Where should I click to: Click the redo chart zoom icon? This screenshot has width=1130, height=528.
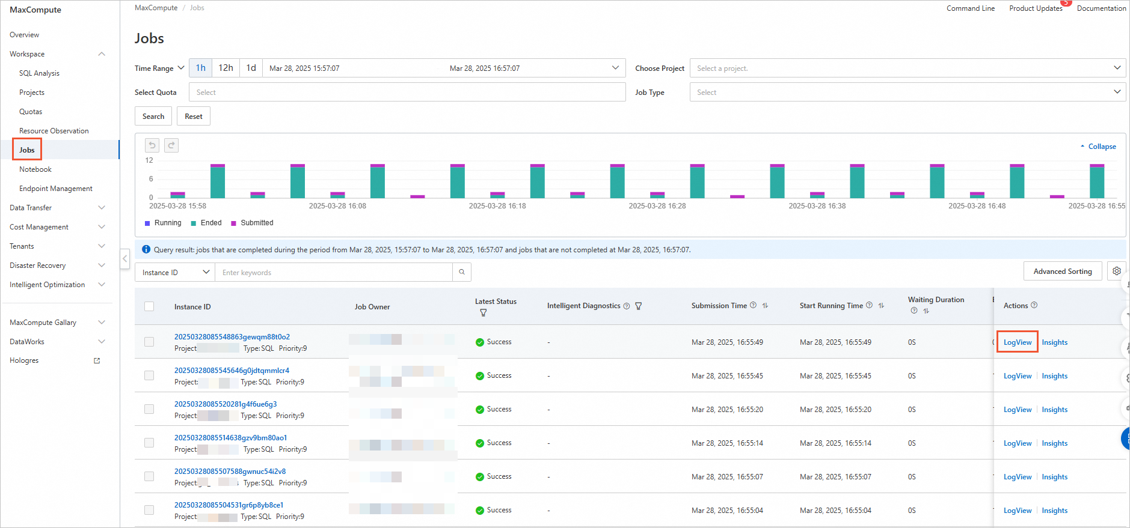[x=171, y=145]
